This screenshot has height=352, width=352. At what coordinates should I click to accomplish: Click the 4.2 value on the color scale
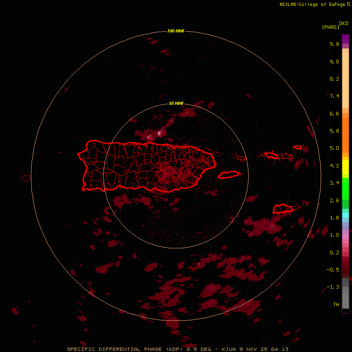[x=334, y=166]
